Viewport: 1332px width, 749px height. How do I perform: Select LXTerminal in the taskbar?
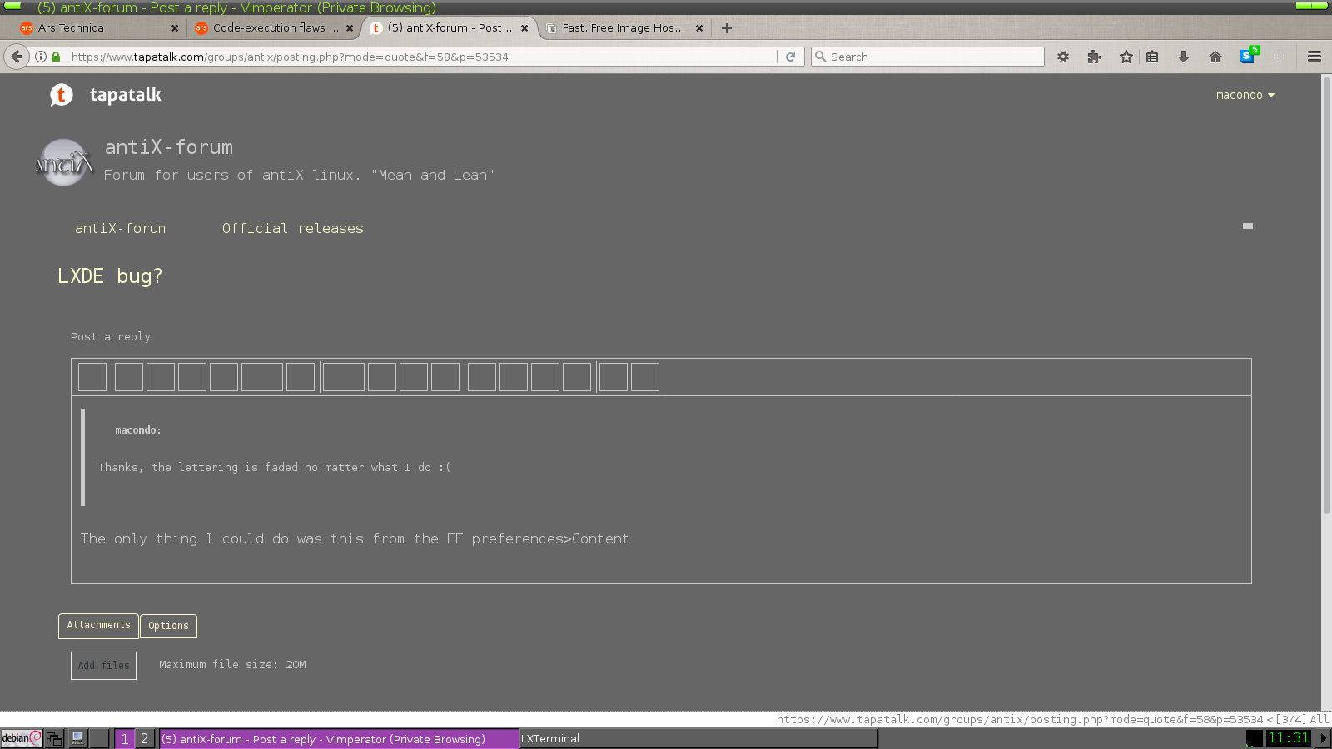pos(699,738)
